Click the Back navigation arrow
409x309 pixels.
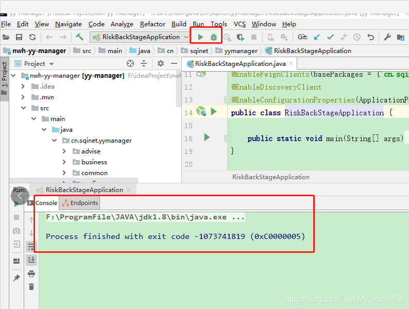click(x=49, y=37)
